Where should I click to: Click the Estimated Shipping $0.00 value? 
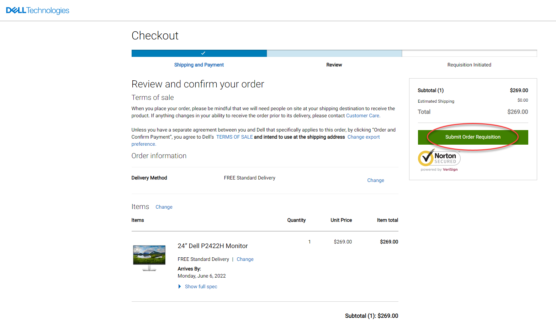click(x=523, y=100)
